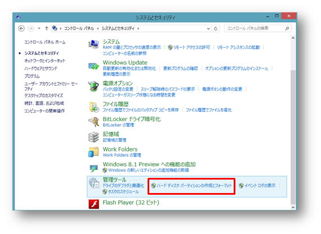Viewport: 321px width, 234px height.
Task: Expand the address bar history dropdown
Action: pos(208,29)
